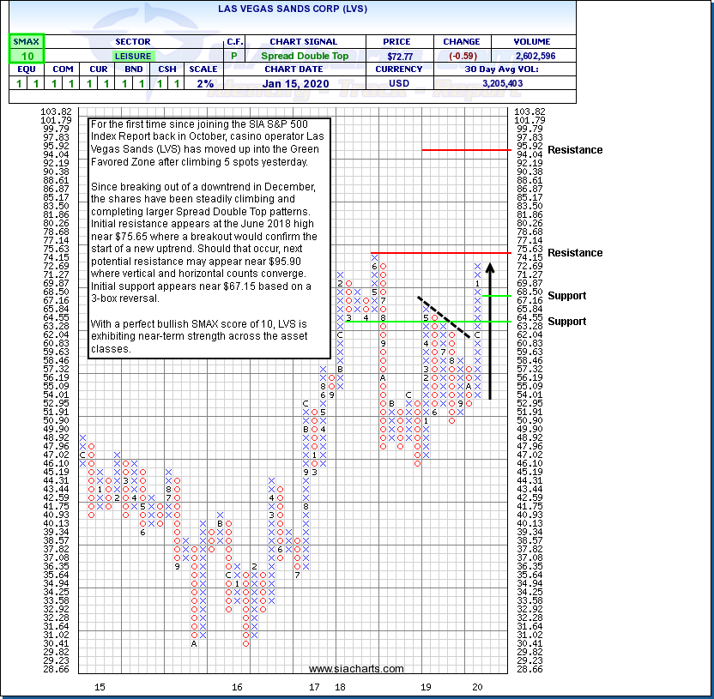The height and width of the screenshot is (699, 714).
Task: Click the upper Resistance label near 95.92
Action: (575, 150)
